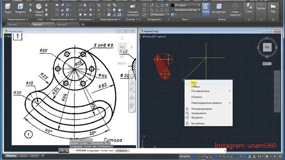Select Штурвалы from the context menu
Screen dimensions: 285x160
point(208,117)
